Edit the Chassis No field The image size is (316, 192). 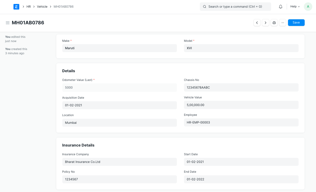(241, 88)
